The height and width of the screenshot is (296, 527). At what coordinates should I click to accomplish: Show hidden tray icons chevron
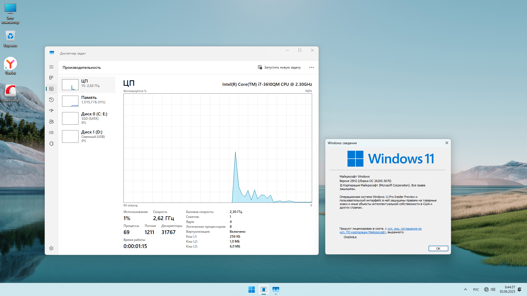click(466, 289)
